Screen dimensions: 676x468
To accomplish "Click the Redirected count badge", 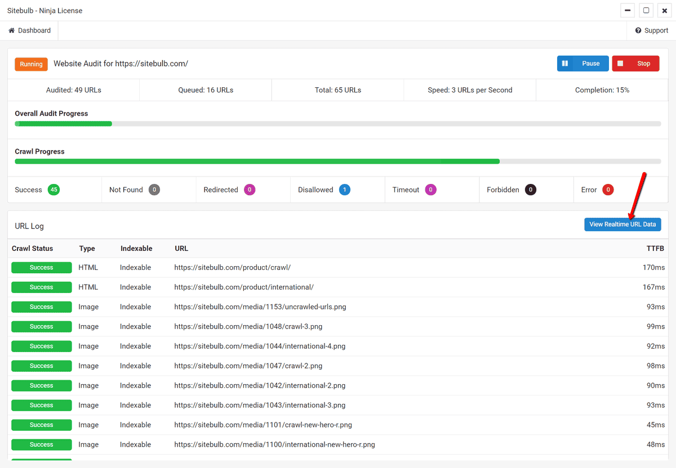I will [250, 190].
